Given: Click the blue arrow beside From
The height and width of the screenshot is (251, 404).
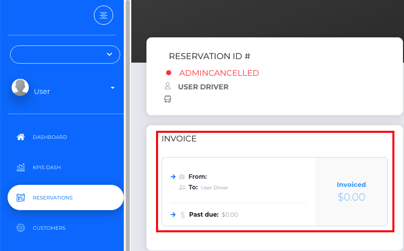Looking at the screenshot, I should (173, 177).
